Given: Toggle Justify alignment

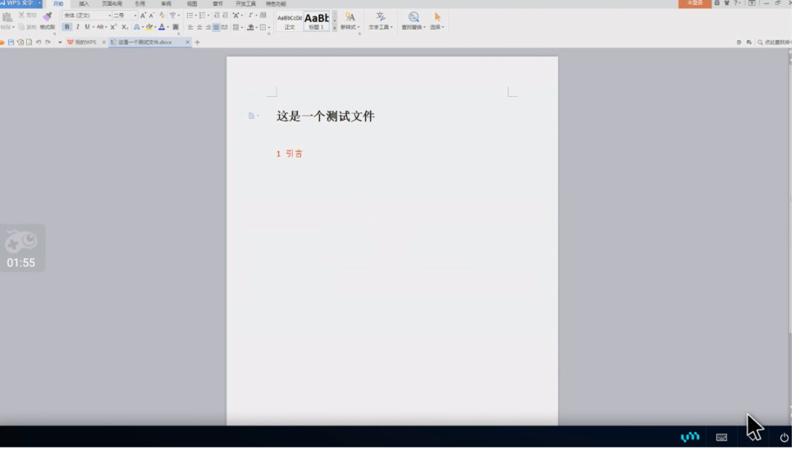Looking at the screenshot, I should pos(216,27).
